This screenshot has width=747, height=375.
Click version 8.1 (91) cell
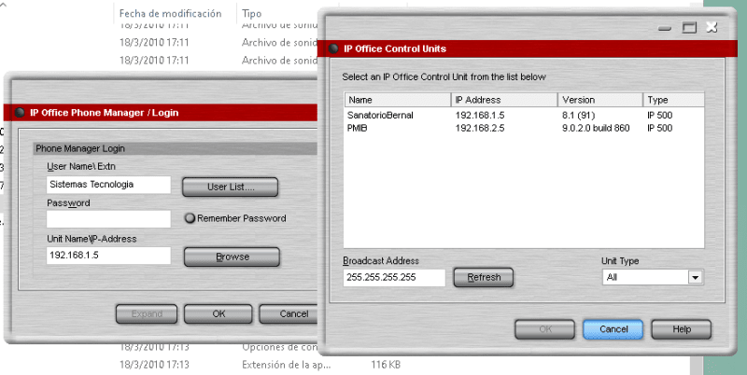pos(578,115)
